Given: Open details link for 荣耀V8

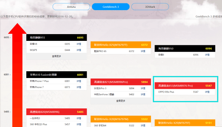Looking at the screenshot, I should point(79,44).
